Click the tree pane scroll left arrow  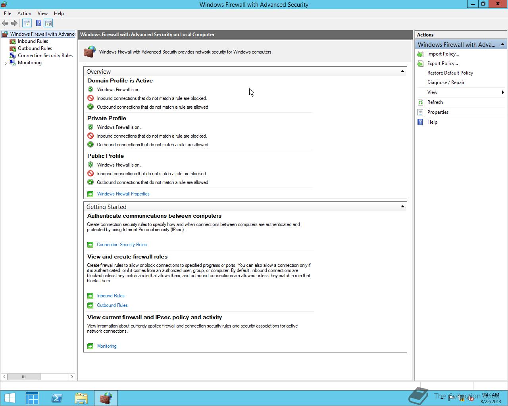(x=4, y=377)
